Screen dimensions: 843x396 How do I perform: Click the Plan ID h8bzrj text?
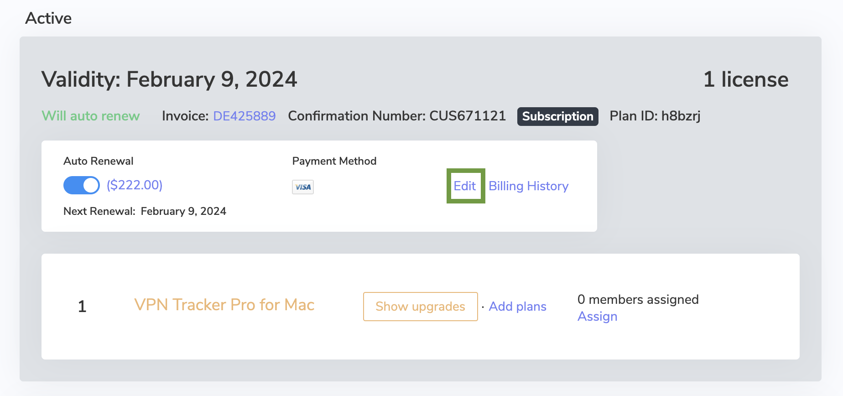[655, 116]
